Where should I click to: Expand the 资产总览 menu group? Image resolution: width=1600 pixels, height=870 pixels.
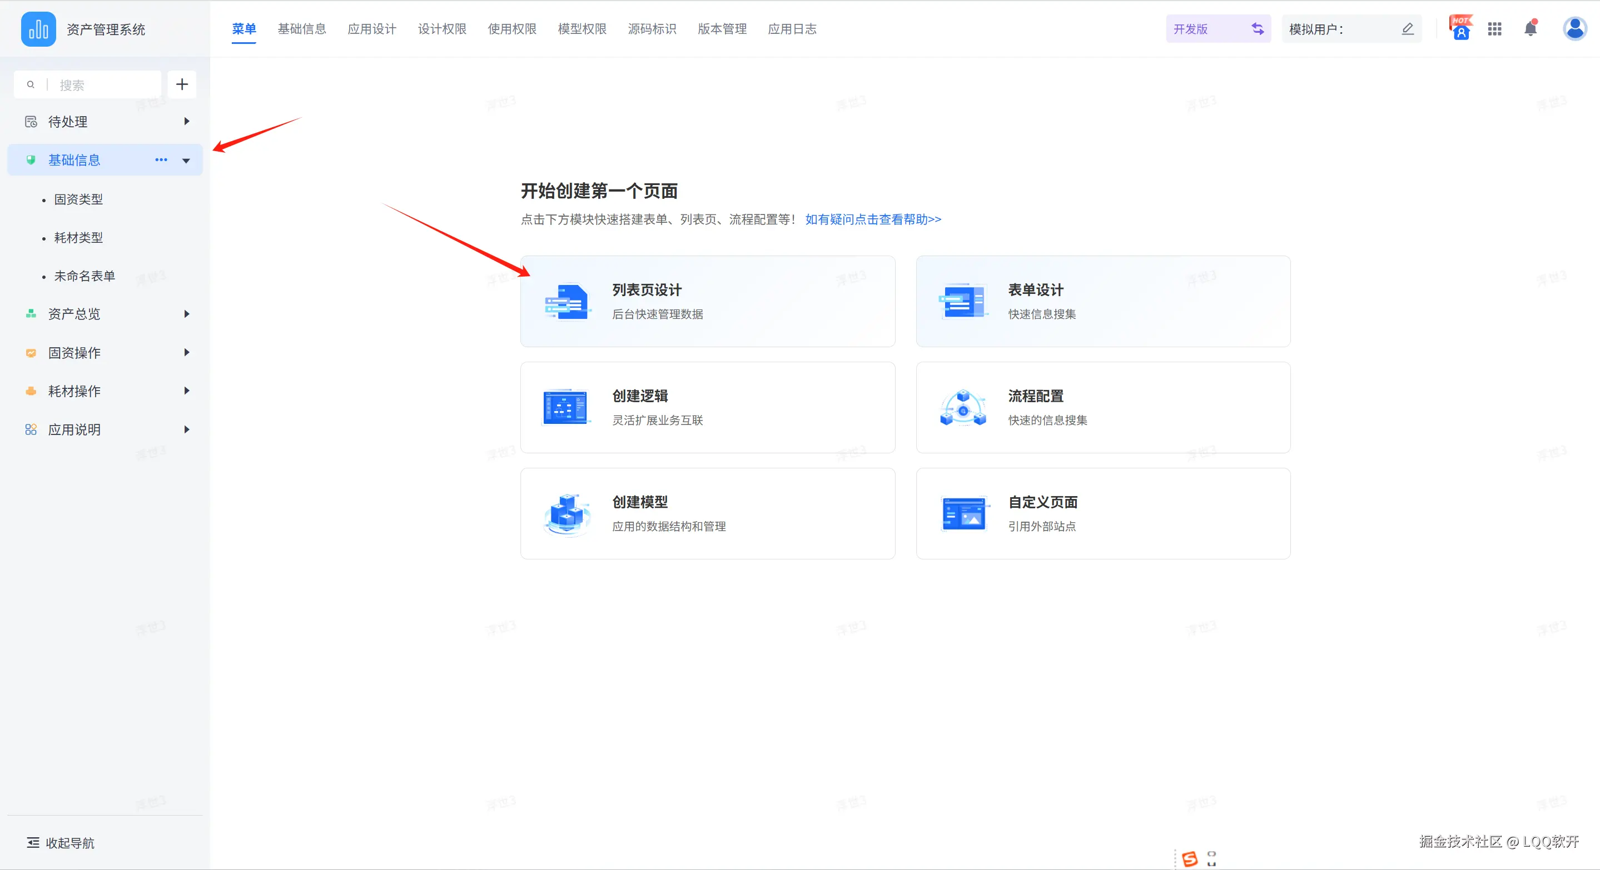coord(186,314)
